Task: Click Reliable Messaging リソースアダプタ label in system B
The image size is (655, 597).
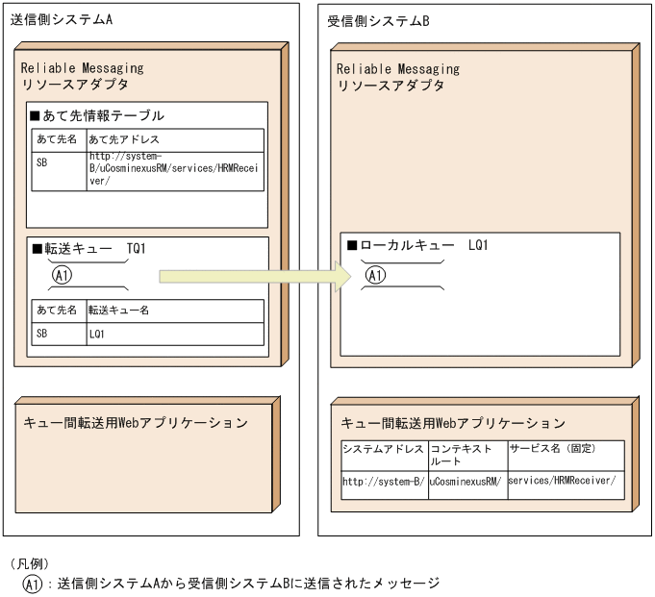Action: (x=398, y=77)
